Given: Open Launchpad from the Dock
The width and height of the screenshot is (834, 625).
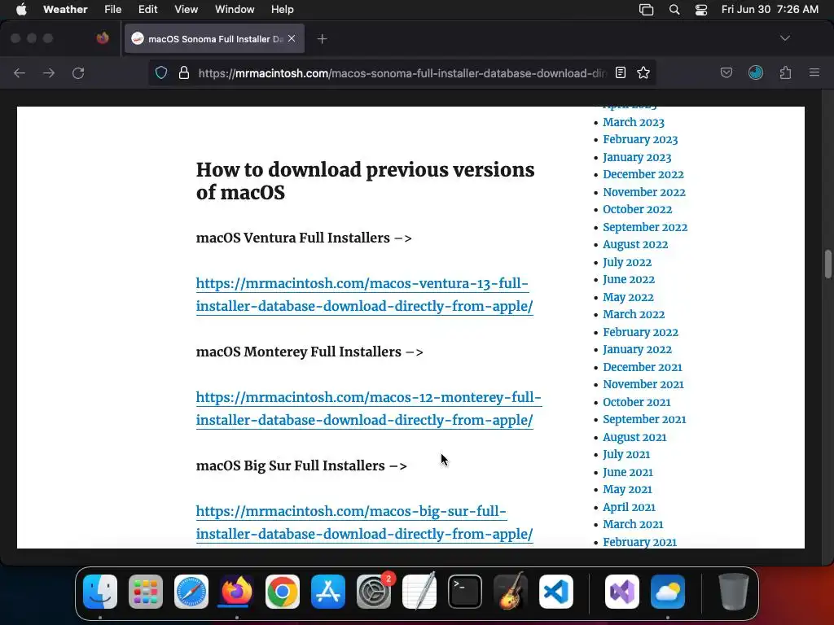Looking at the screenshot, I should click(x=146, y=592).
